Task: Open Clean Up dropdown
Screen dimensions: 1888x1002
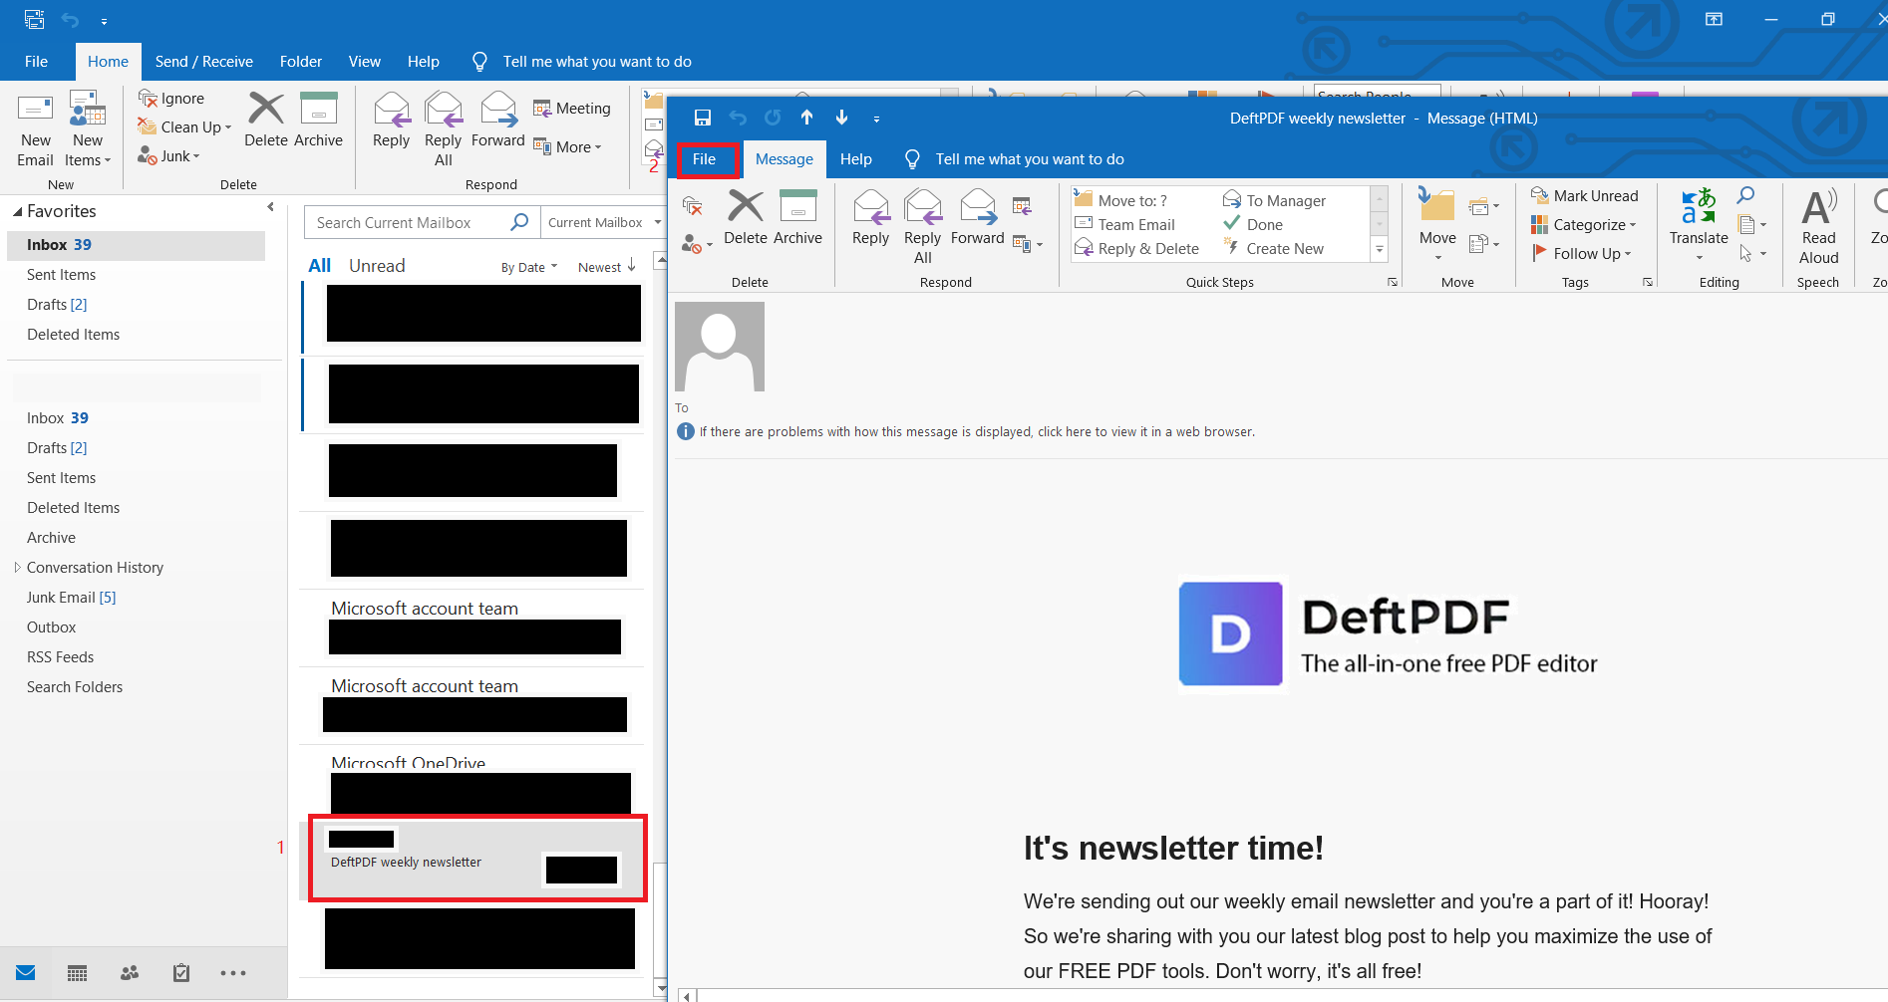Action: click(184, 126)
